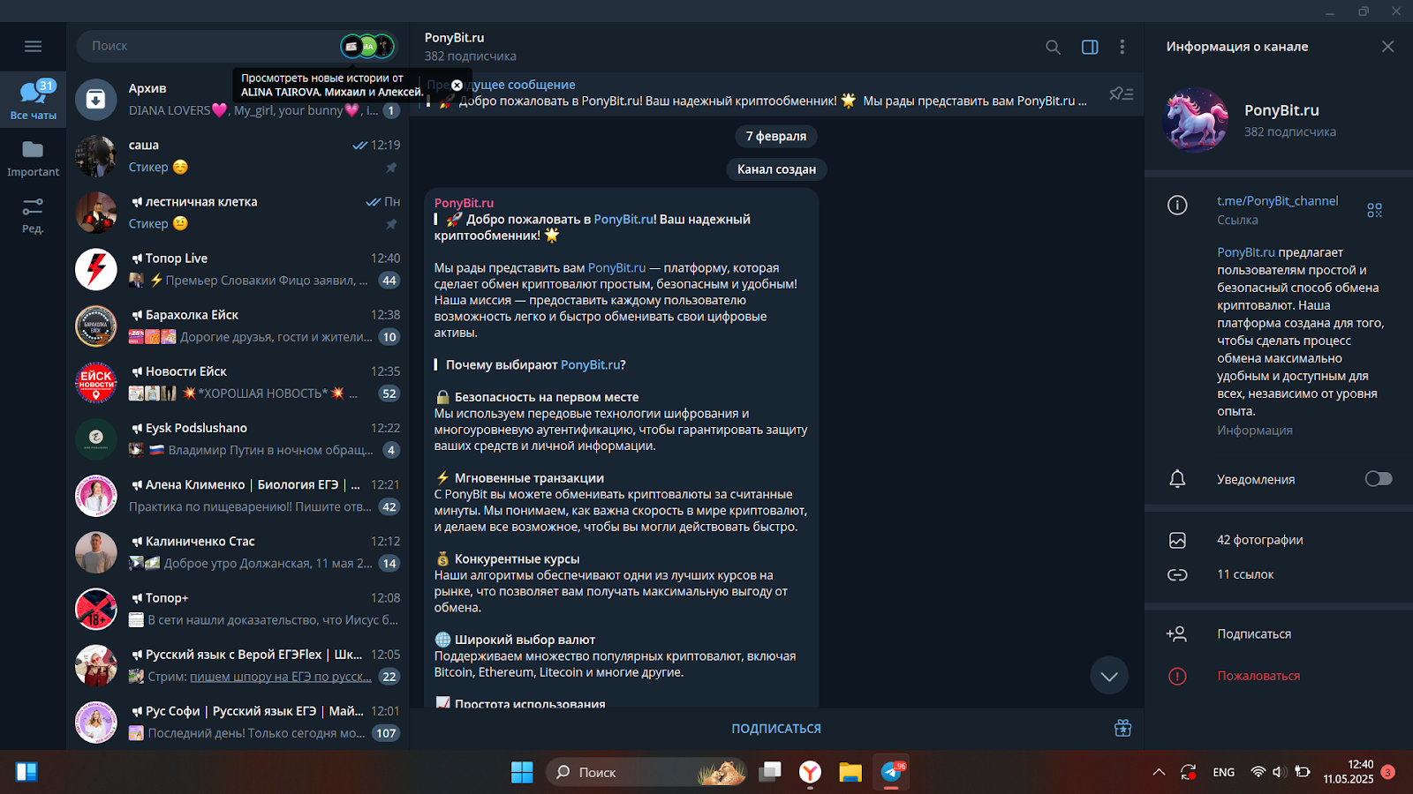Open PonyBit.ru channel avatar photo

pyautogui.click(x=1196, y=120)
